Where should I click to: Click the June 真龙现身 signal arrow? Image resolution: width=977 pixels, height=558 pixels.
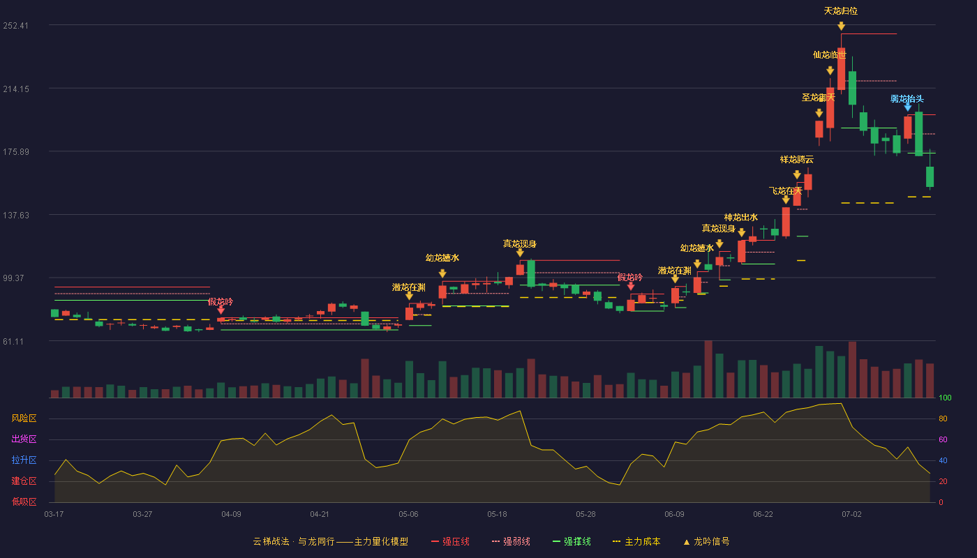click(x=719, y=243)
